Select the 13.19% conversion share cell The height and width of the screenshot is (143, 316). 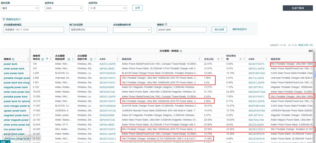[x=230, y=73]
